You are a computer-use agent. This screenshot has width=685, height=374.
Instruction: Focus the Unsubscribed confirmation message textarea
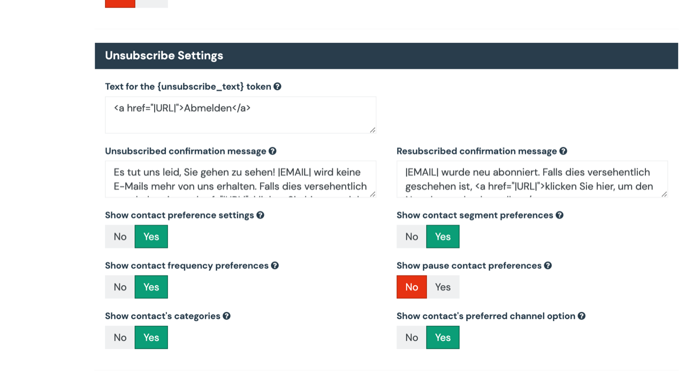240,179
